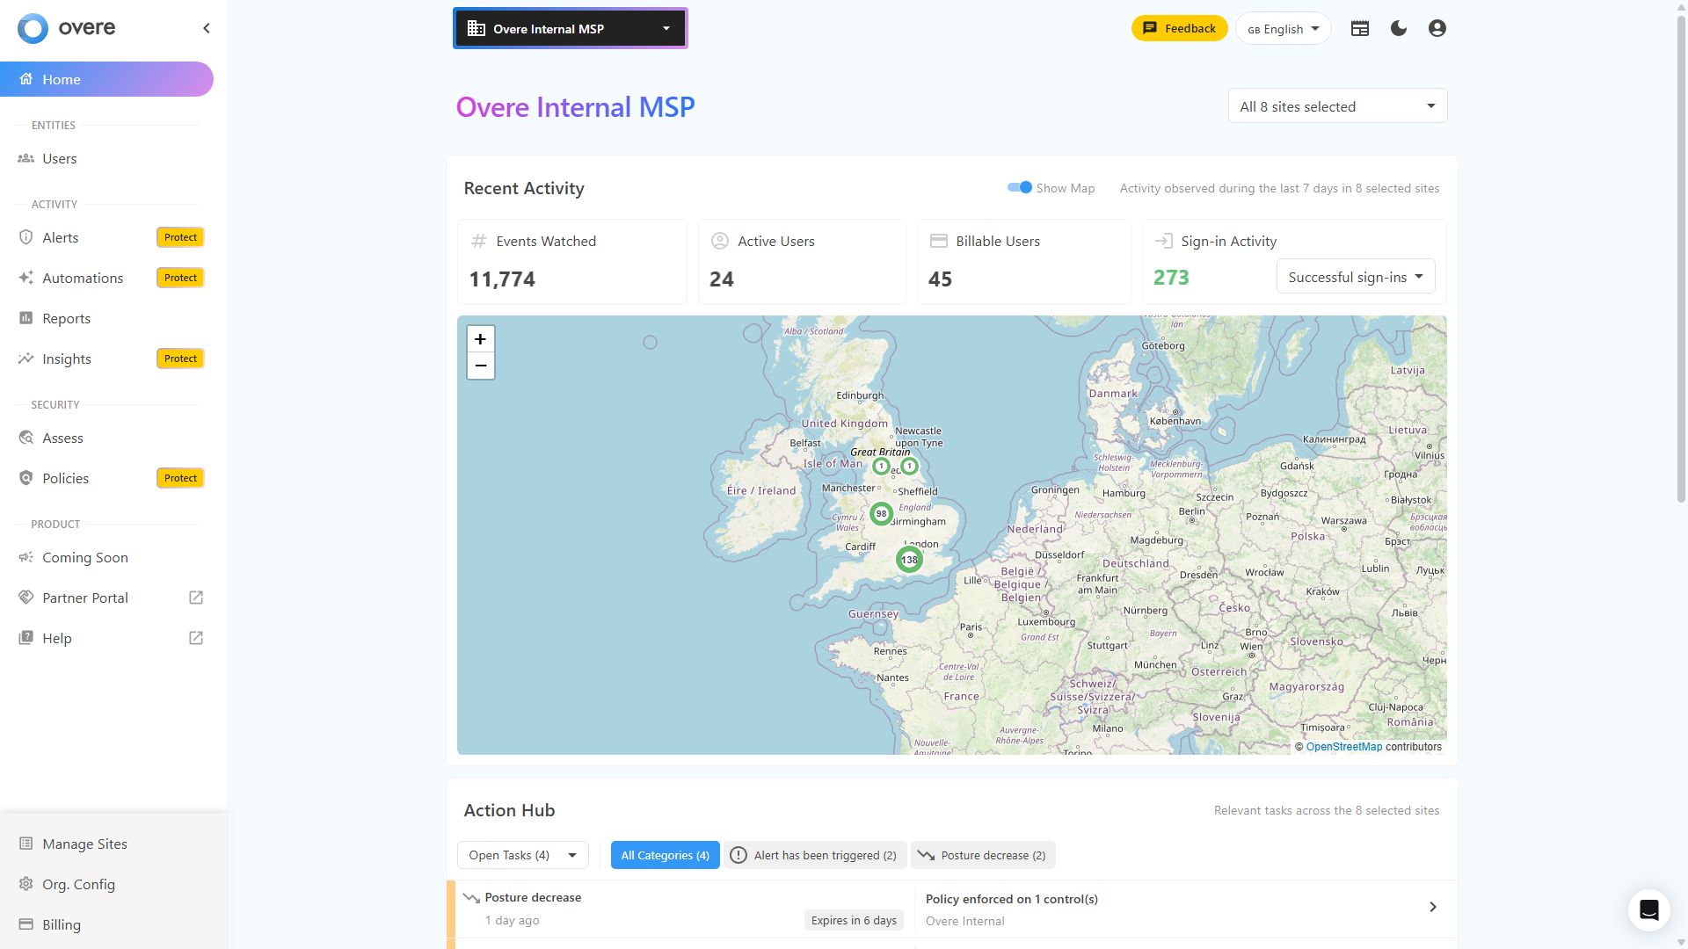Open the Reports section
Viewport: 1688px width, 949px height.
coord(66,318)
